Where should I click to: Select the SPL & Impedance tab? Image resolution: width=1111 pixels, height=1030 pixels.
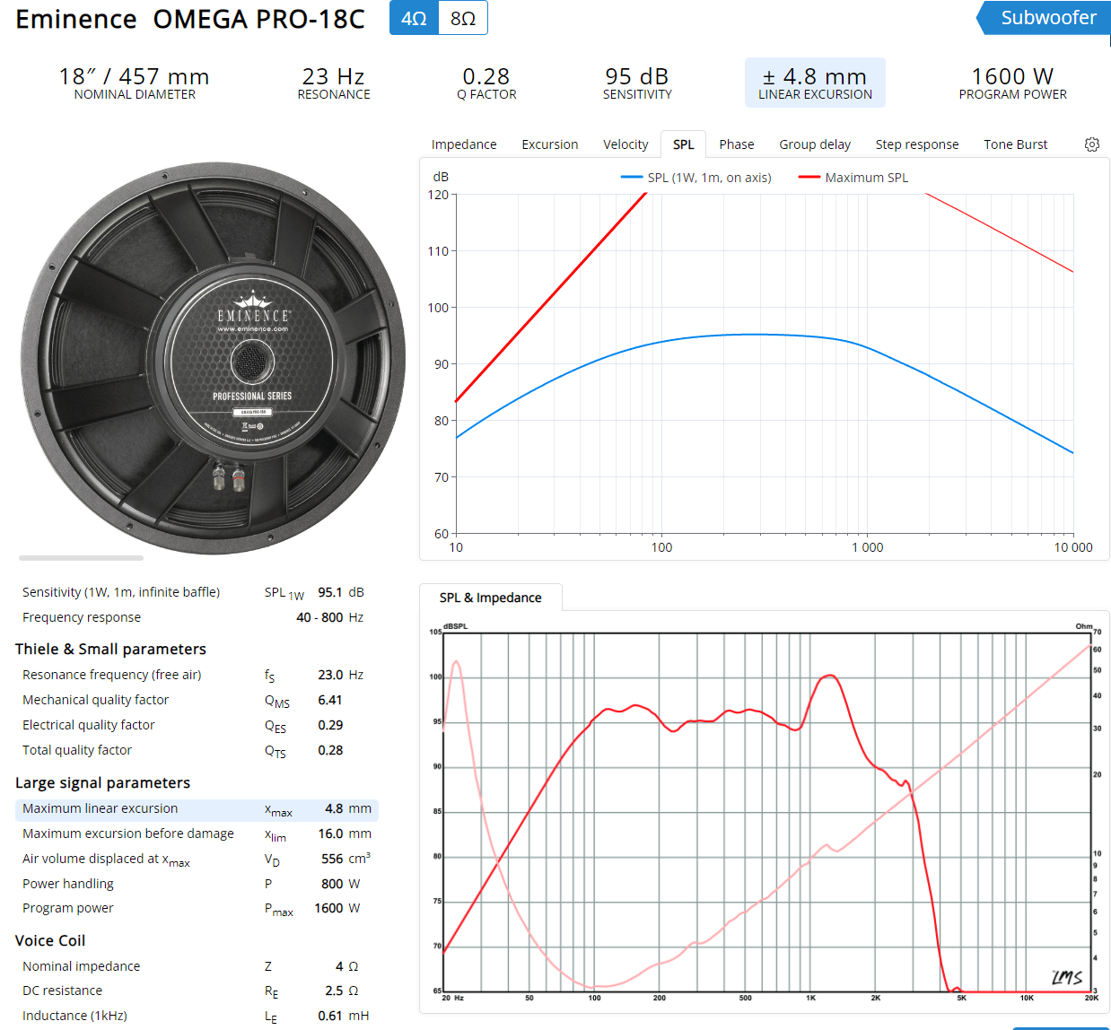click(x=491, y=598)
